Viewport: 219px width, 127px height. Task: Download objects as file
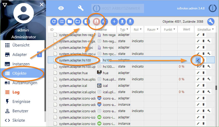coord(130,22)
